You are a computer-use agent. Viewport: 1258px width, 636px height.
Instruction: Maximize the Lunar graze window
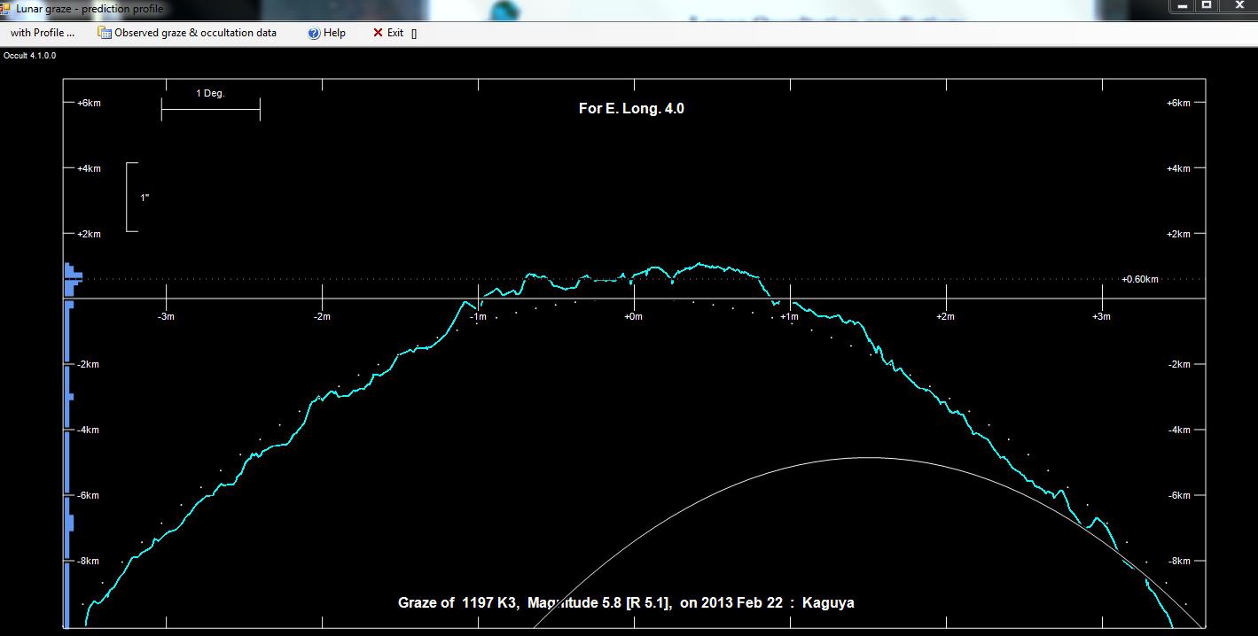click(1207, 6)
